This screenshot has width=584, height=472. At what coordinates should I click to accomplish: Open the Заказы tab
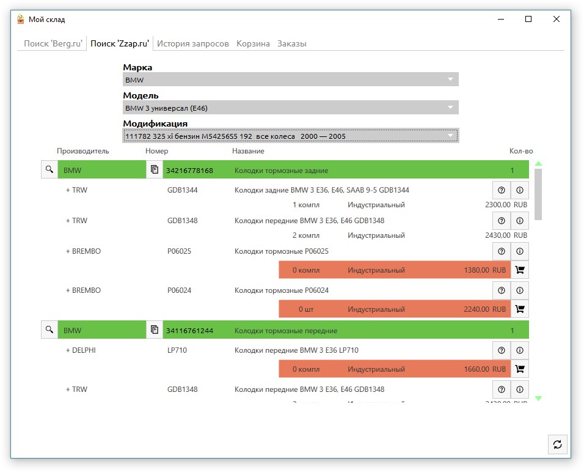click(291, 43)
